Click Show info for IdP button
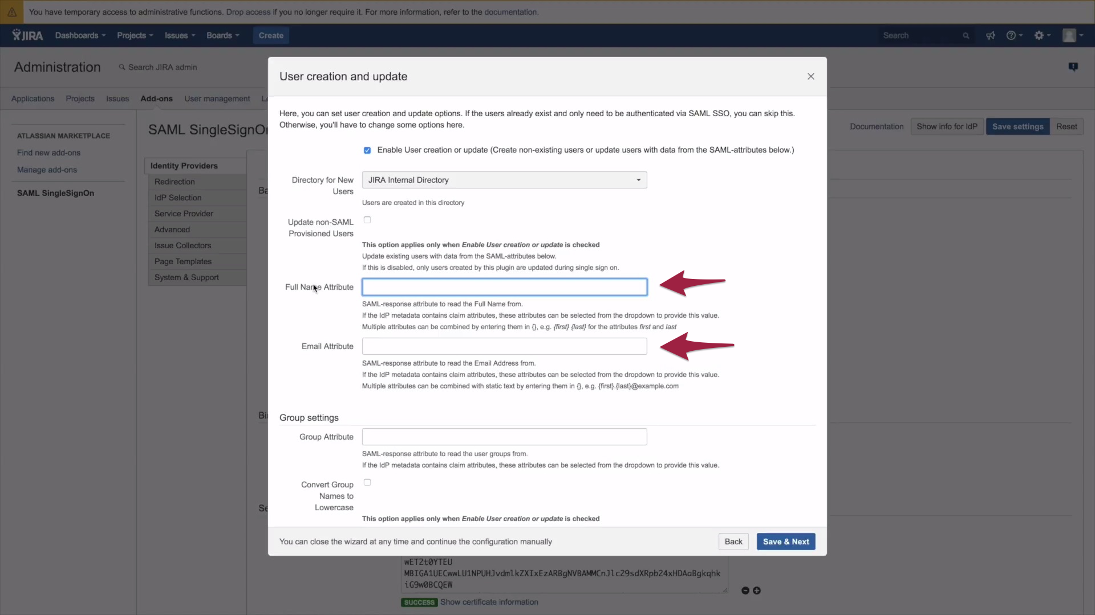This screenshot has height=615, width=1095. [x=947, y=126]
